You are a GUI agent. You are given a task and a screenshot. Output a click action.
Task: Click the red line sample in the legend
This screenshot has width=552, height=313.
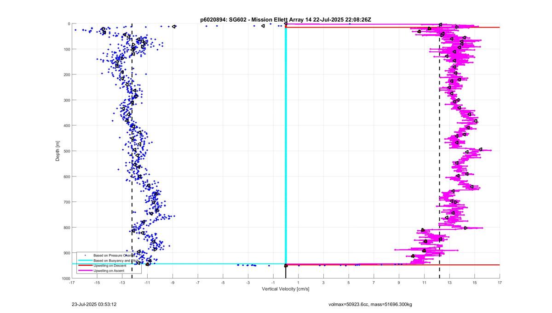pos(85,266)
